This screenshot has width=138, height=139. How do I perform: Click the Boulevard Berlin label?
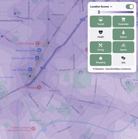tap(26, 51)
